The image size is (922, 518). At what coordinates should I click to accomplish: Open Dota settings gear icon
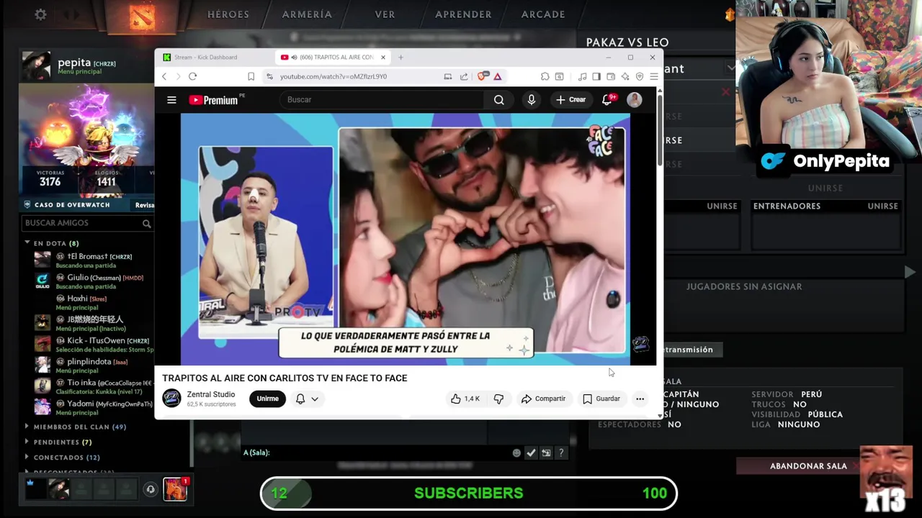click(40, 14)
